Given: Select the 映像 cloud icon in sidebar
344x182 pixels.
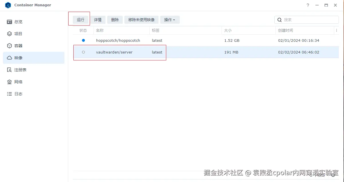Looking at the screenshot, I should point(9,58).
